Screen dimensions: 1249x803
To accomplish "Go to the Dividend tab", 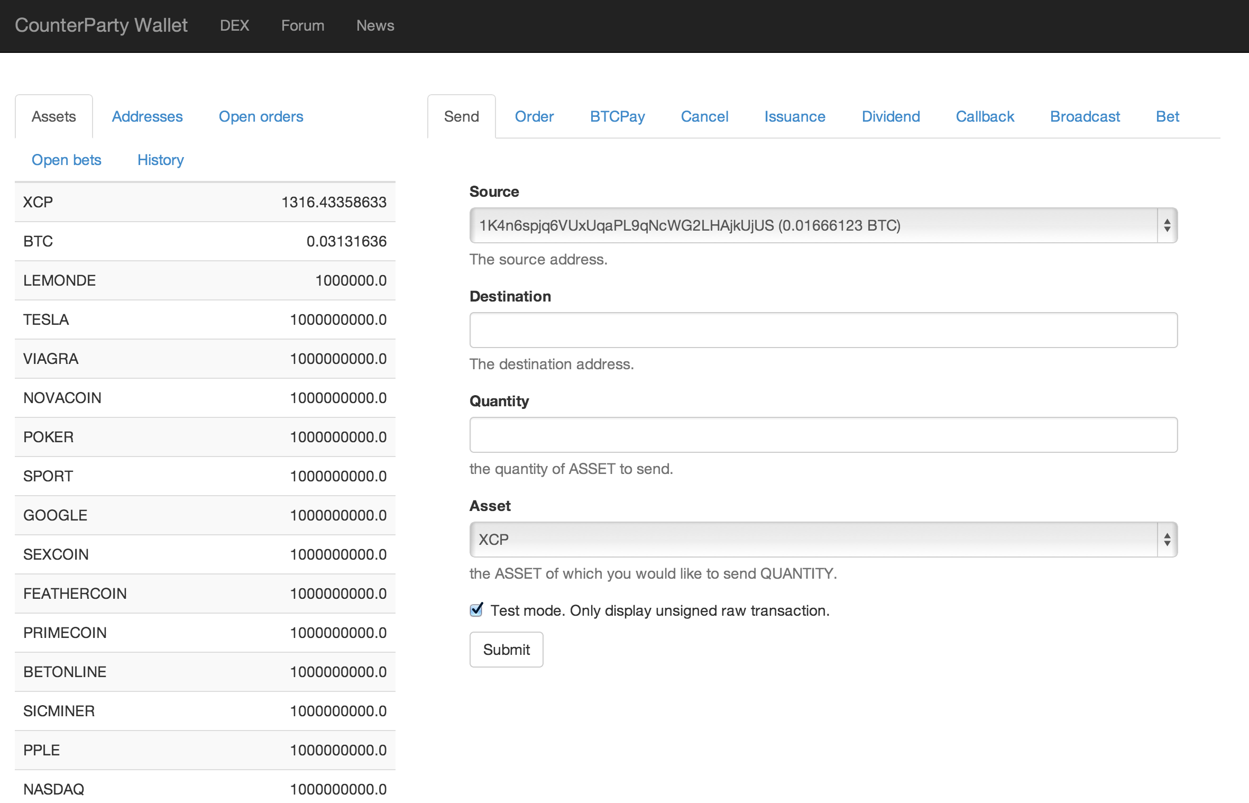I will click(890, 116).
